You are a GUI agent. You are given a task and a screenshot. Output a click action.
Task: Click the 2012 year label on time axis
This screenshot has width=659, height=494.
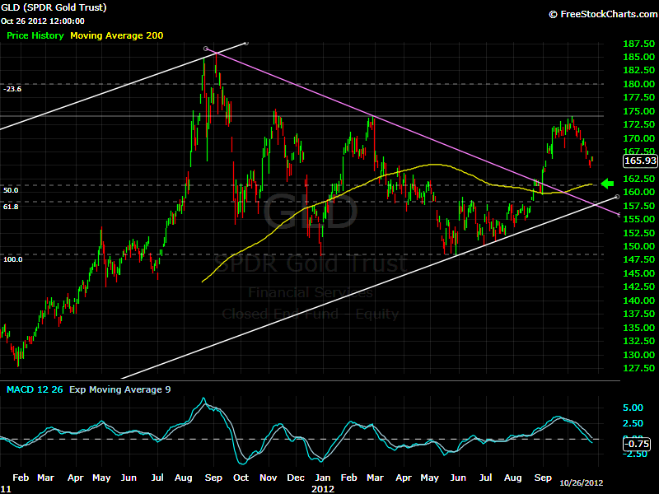click(x=323, y=489)
